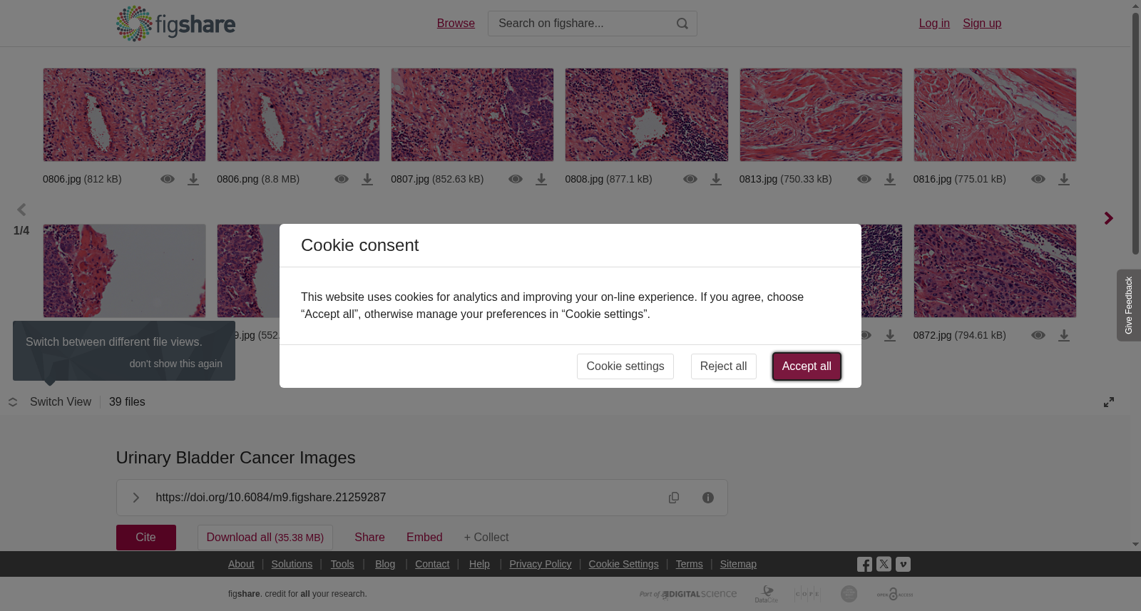Image resolution: width=1141 pixels, height=611 pixels.
Task: Enter fullscreen file viewer
Action: 1109,402
